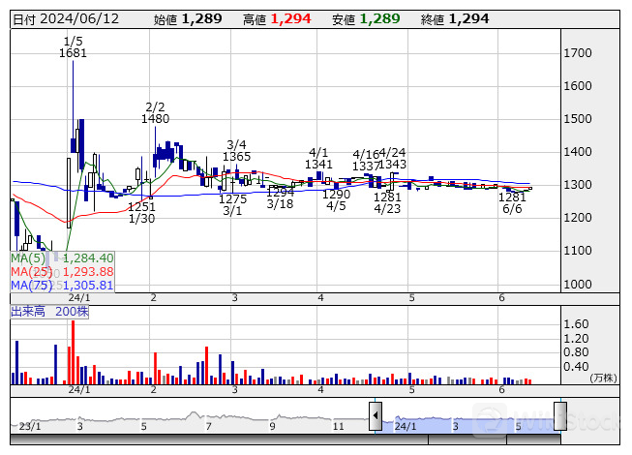The image size is (632, 455).
Task: Click the right range slider handle
Action: [560, 415]
